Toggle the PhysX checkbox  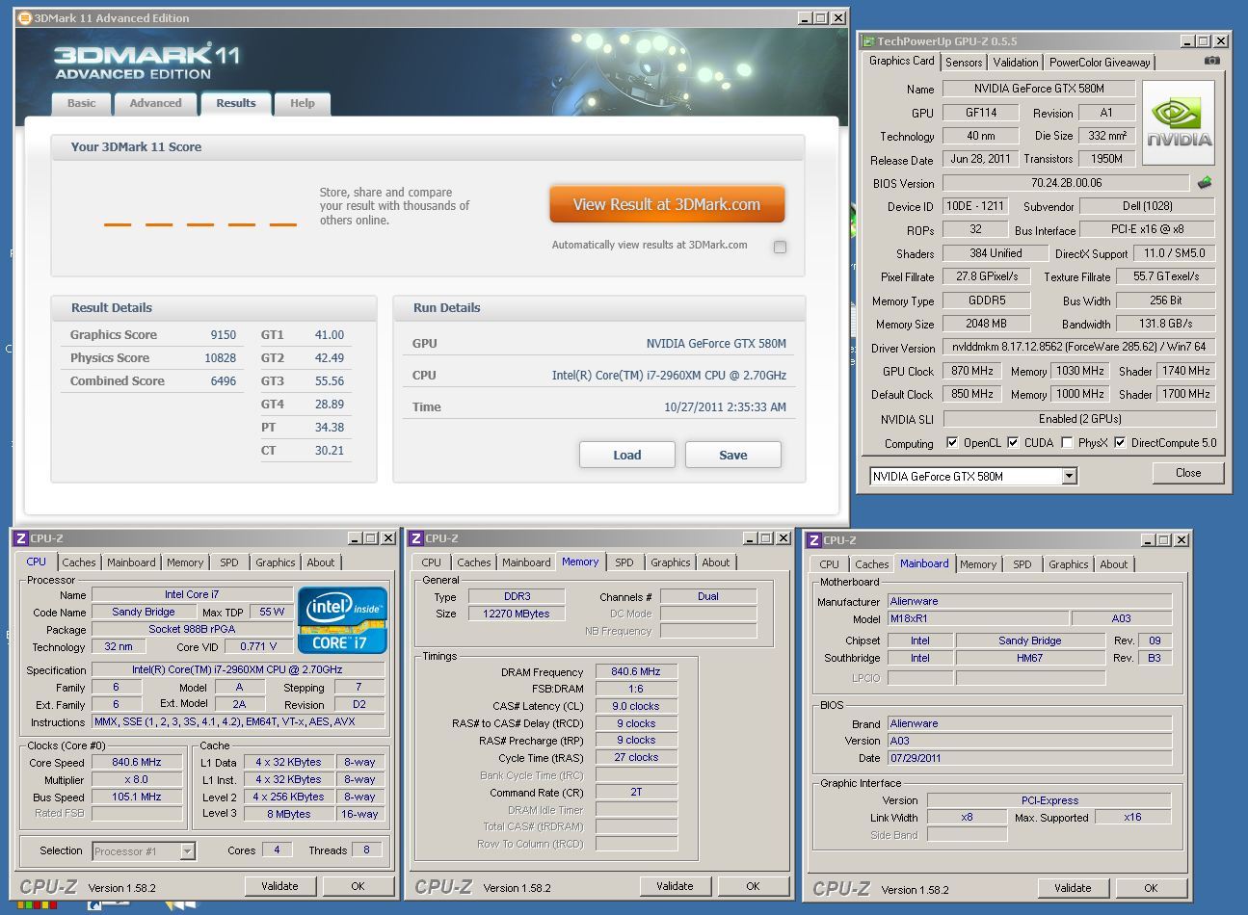pyautogui.click(x=1067, y=443)
